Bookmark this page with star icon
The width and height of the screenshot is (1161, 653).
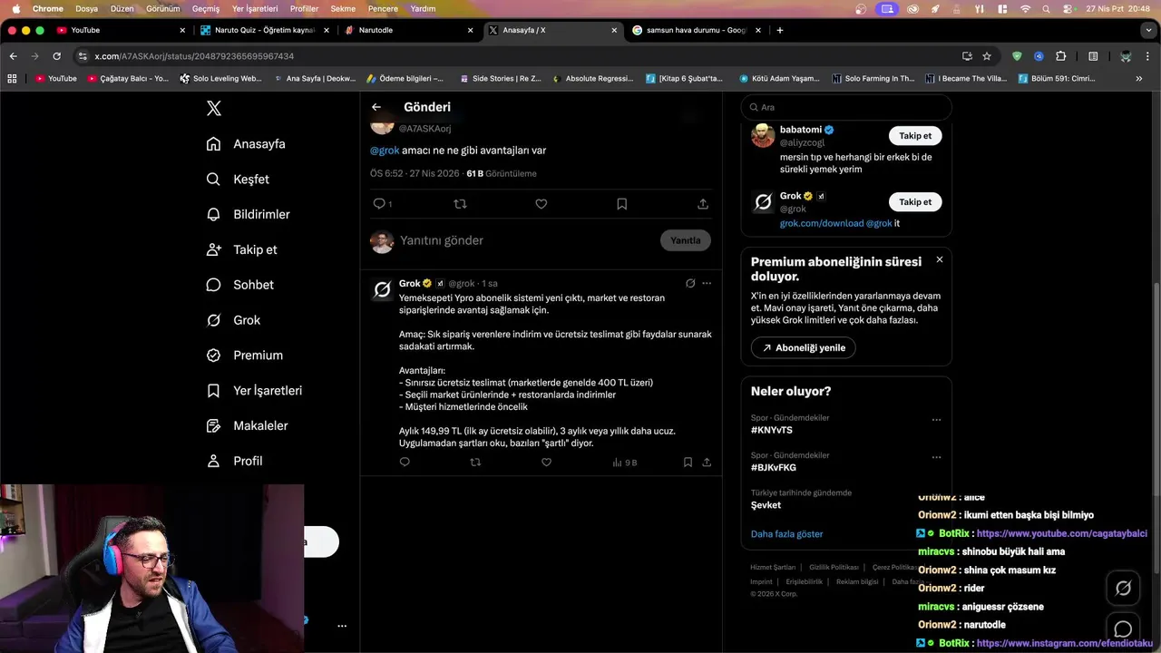pos(987,56)
